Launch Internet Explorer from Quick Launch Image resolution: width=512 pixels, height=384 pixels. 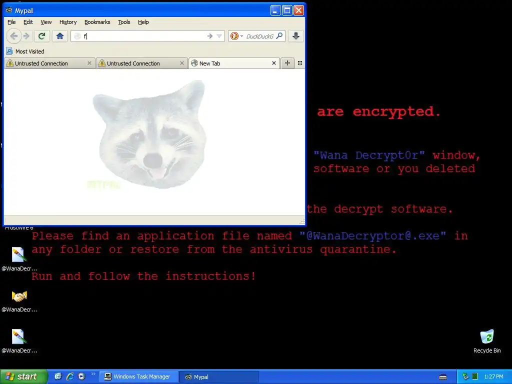70,376
